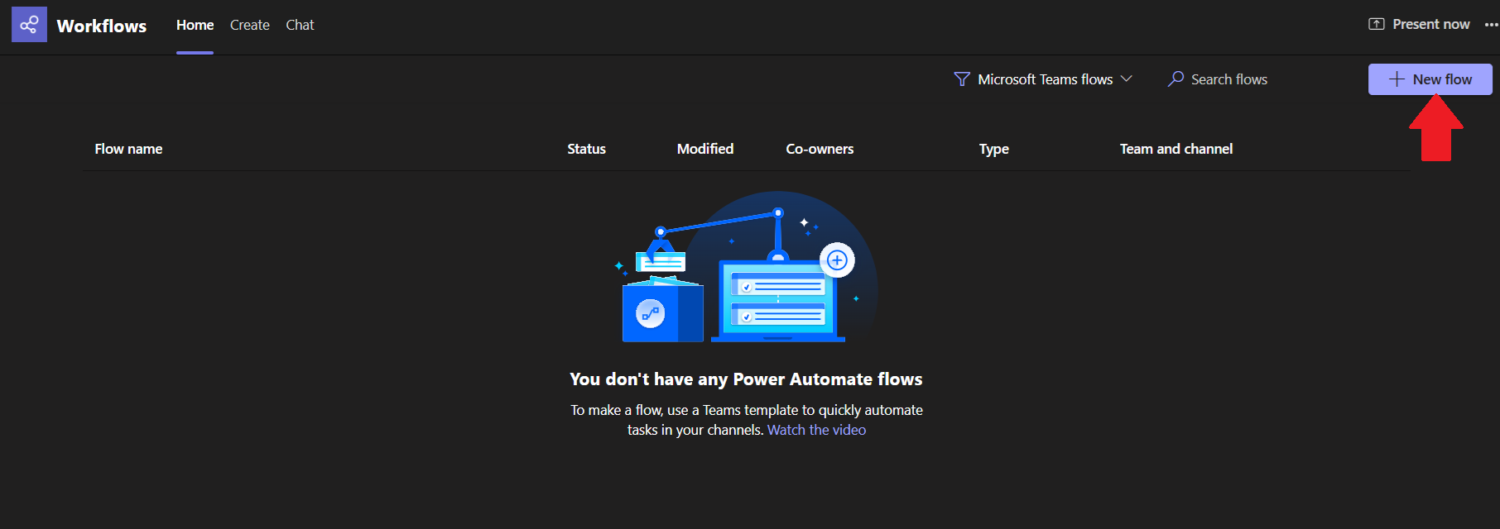Click the Workflows app logo icon
1500x529 pixels.
29,25
